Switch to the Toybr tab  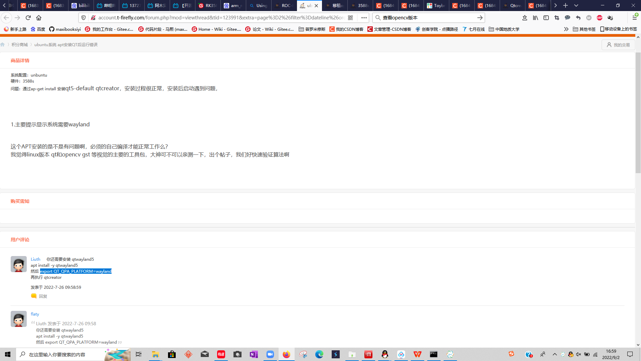coord(436,5)
